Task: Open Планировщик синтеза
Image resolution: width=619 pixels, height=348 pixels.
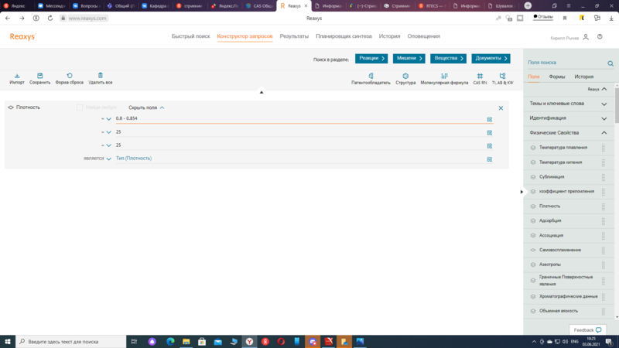Action: pyautogui.click(x=344, y=36)
